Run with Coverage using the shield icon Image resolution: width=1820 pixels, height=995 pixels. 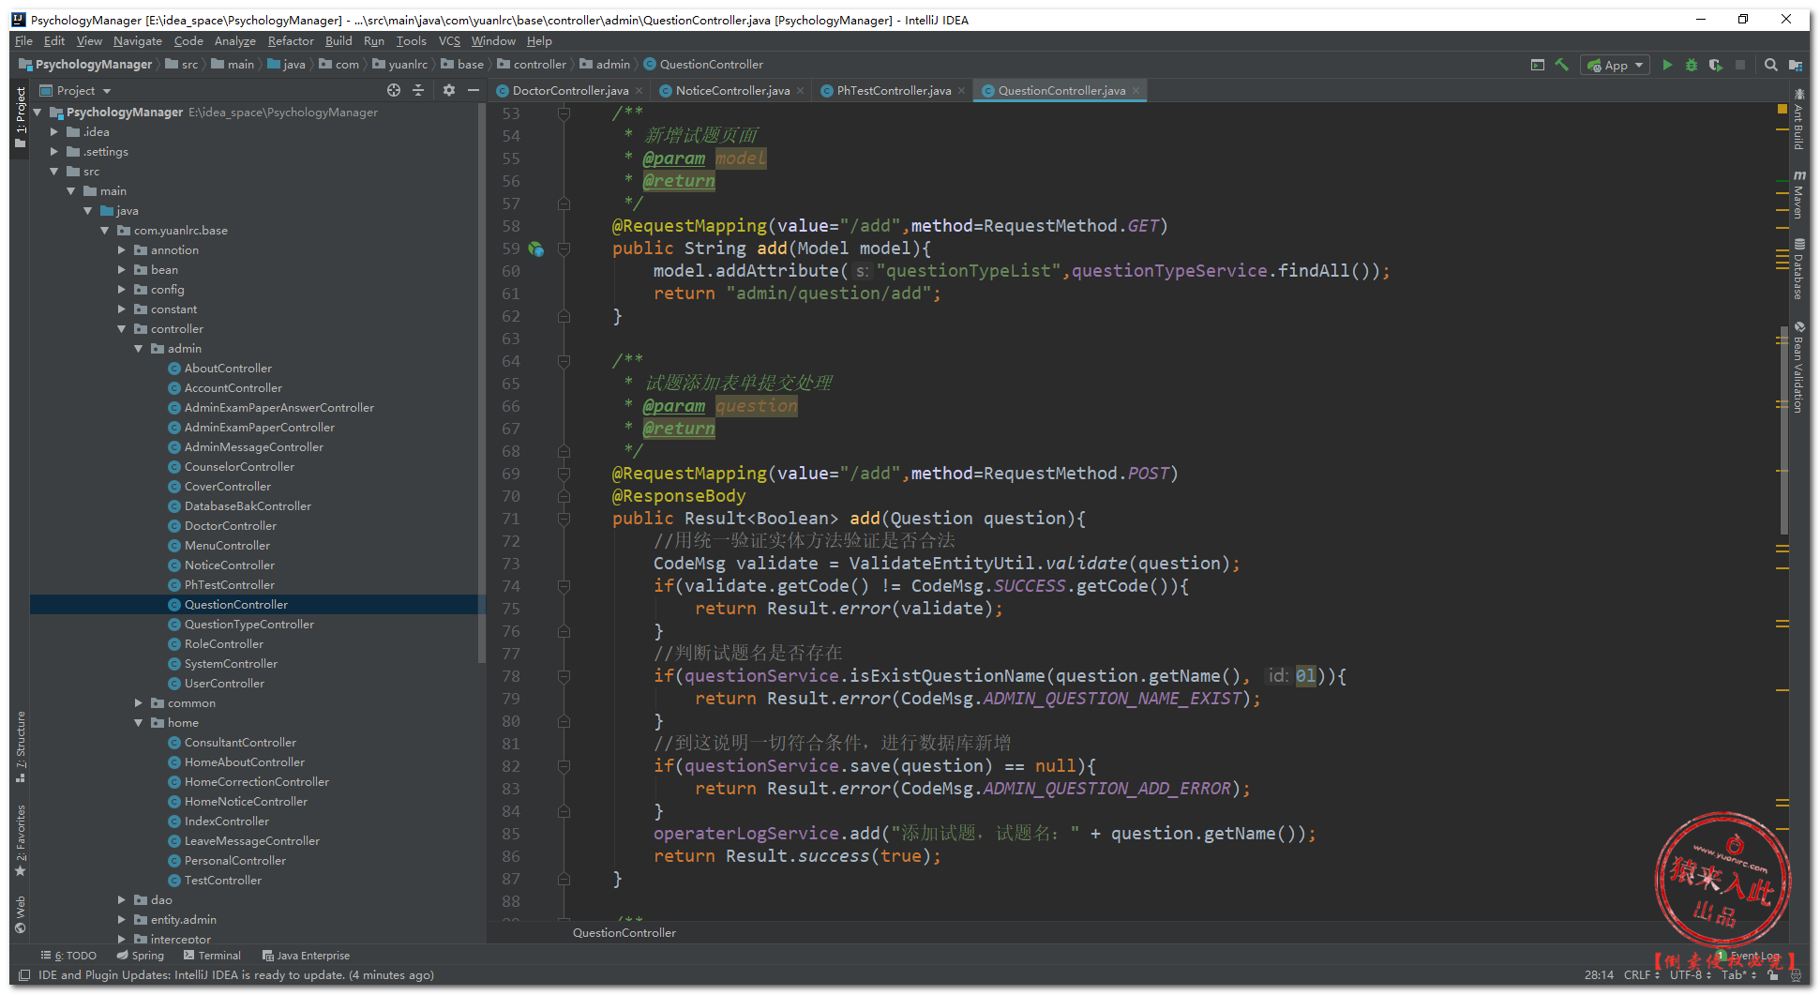pyautogui.click(x=1715, y=65)
